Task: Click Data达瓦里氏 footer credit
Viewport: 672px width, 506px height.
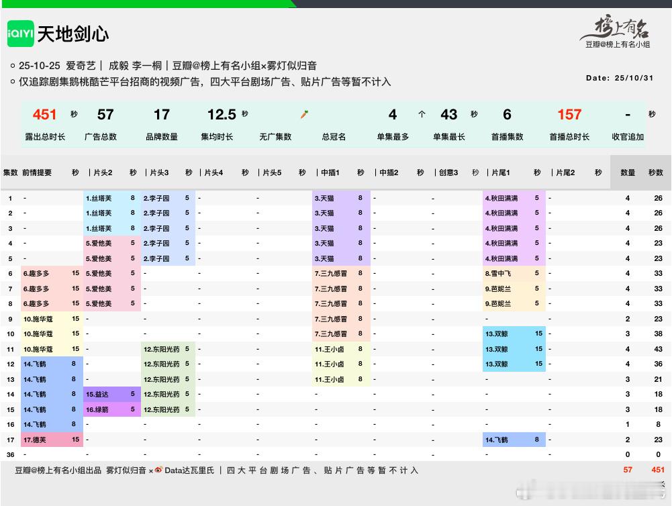Action: click(x=189, y=470)
